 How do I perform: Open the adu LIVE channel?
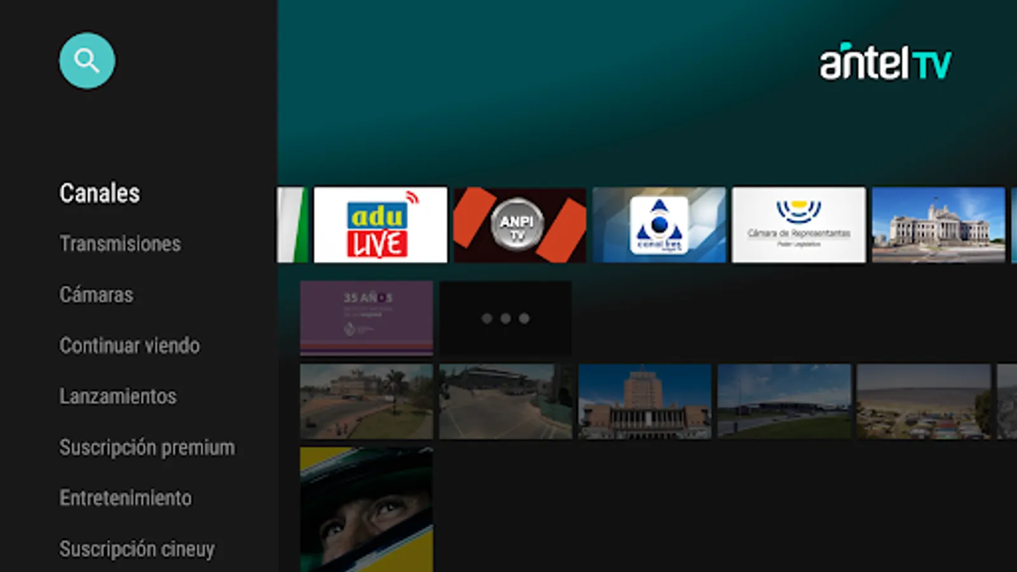point(381,224)
